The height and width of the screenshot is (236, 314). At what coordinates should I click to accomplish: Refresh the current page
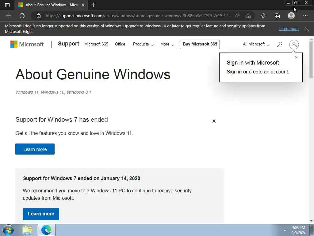coord(22,16)
